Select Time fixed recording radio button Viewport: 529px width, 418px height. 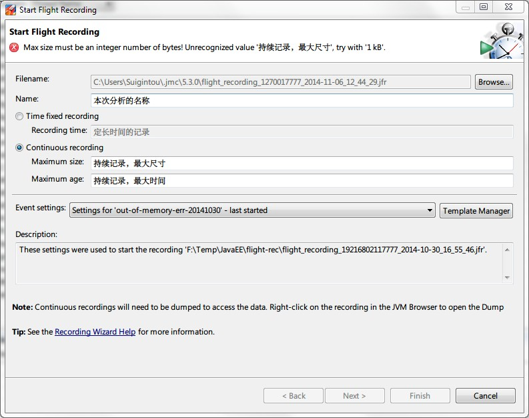click(x=19, y=116)
